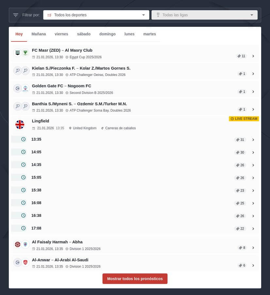Image resolution: width=270 pixels, height=295 pixels.
Task: Open the 'Todas las ligas' dropdown
Action: coord(204,15)
